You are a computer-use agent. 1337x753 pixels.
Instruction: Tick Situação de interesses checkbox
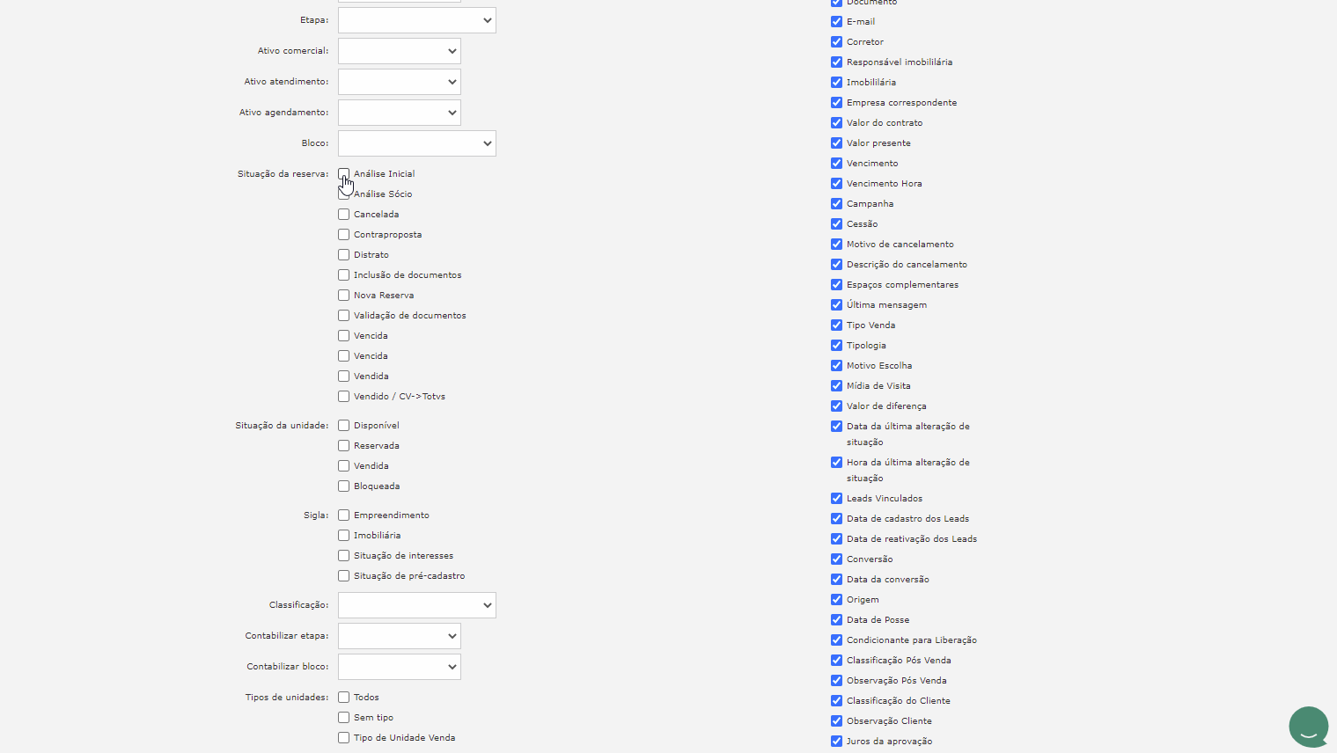(x=344, y=556)
